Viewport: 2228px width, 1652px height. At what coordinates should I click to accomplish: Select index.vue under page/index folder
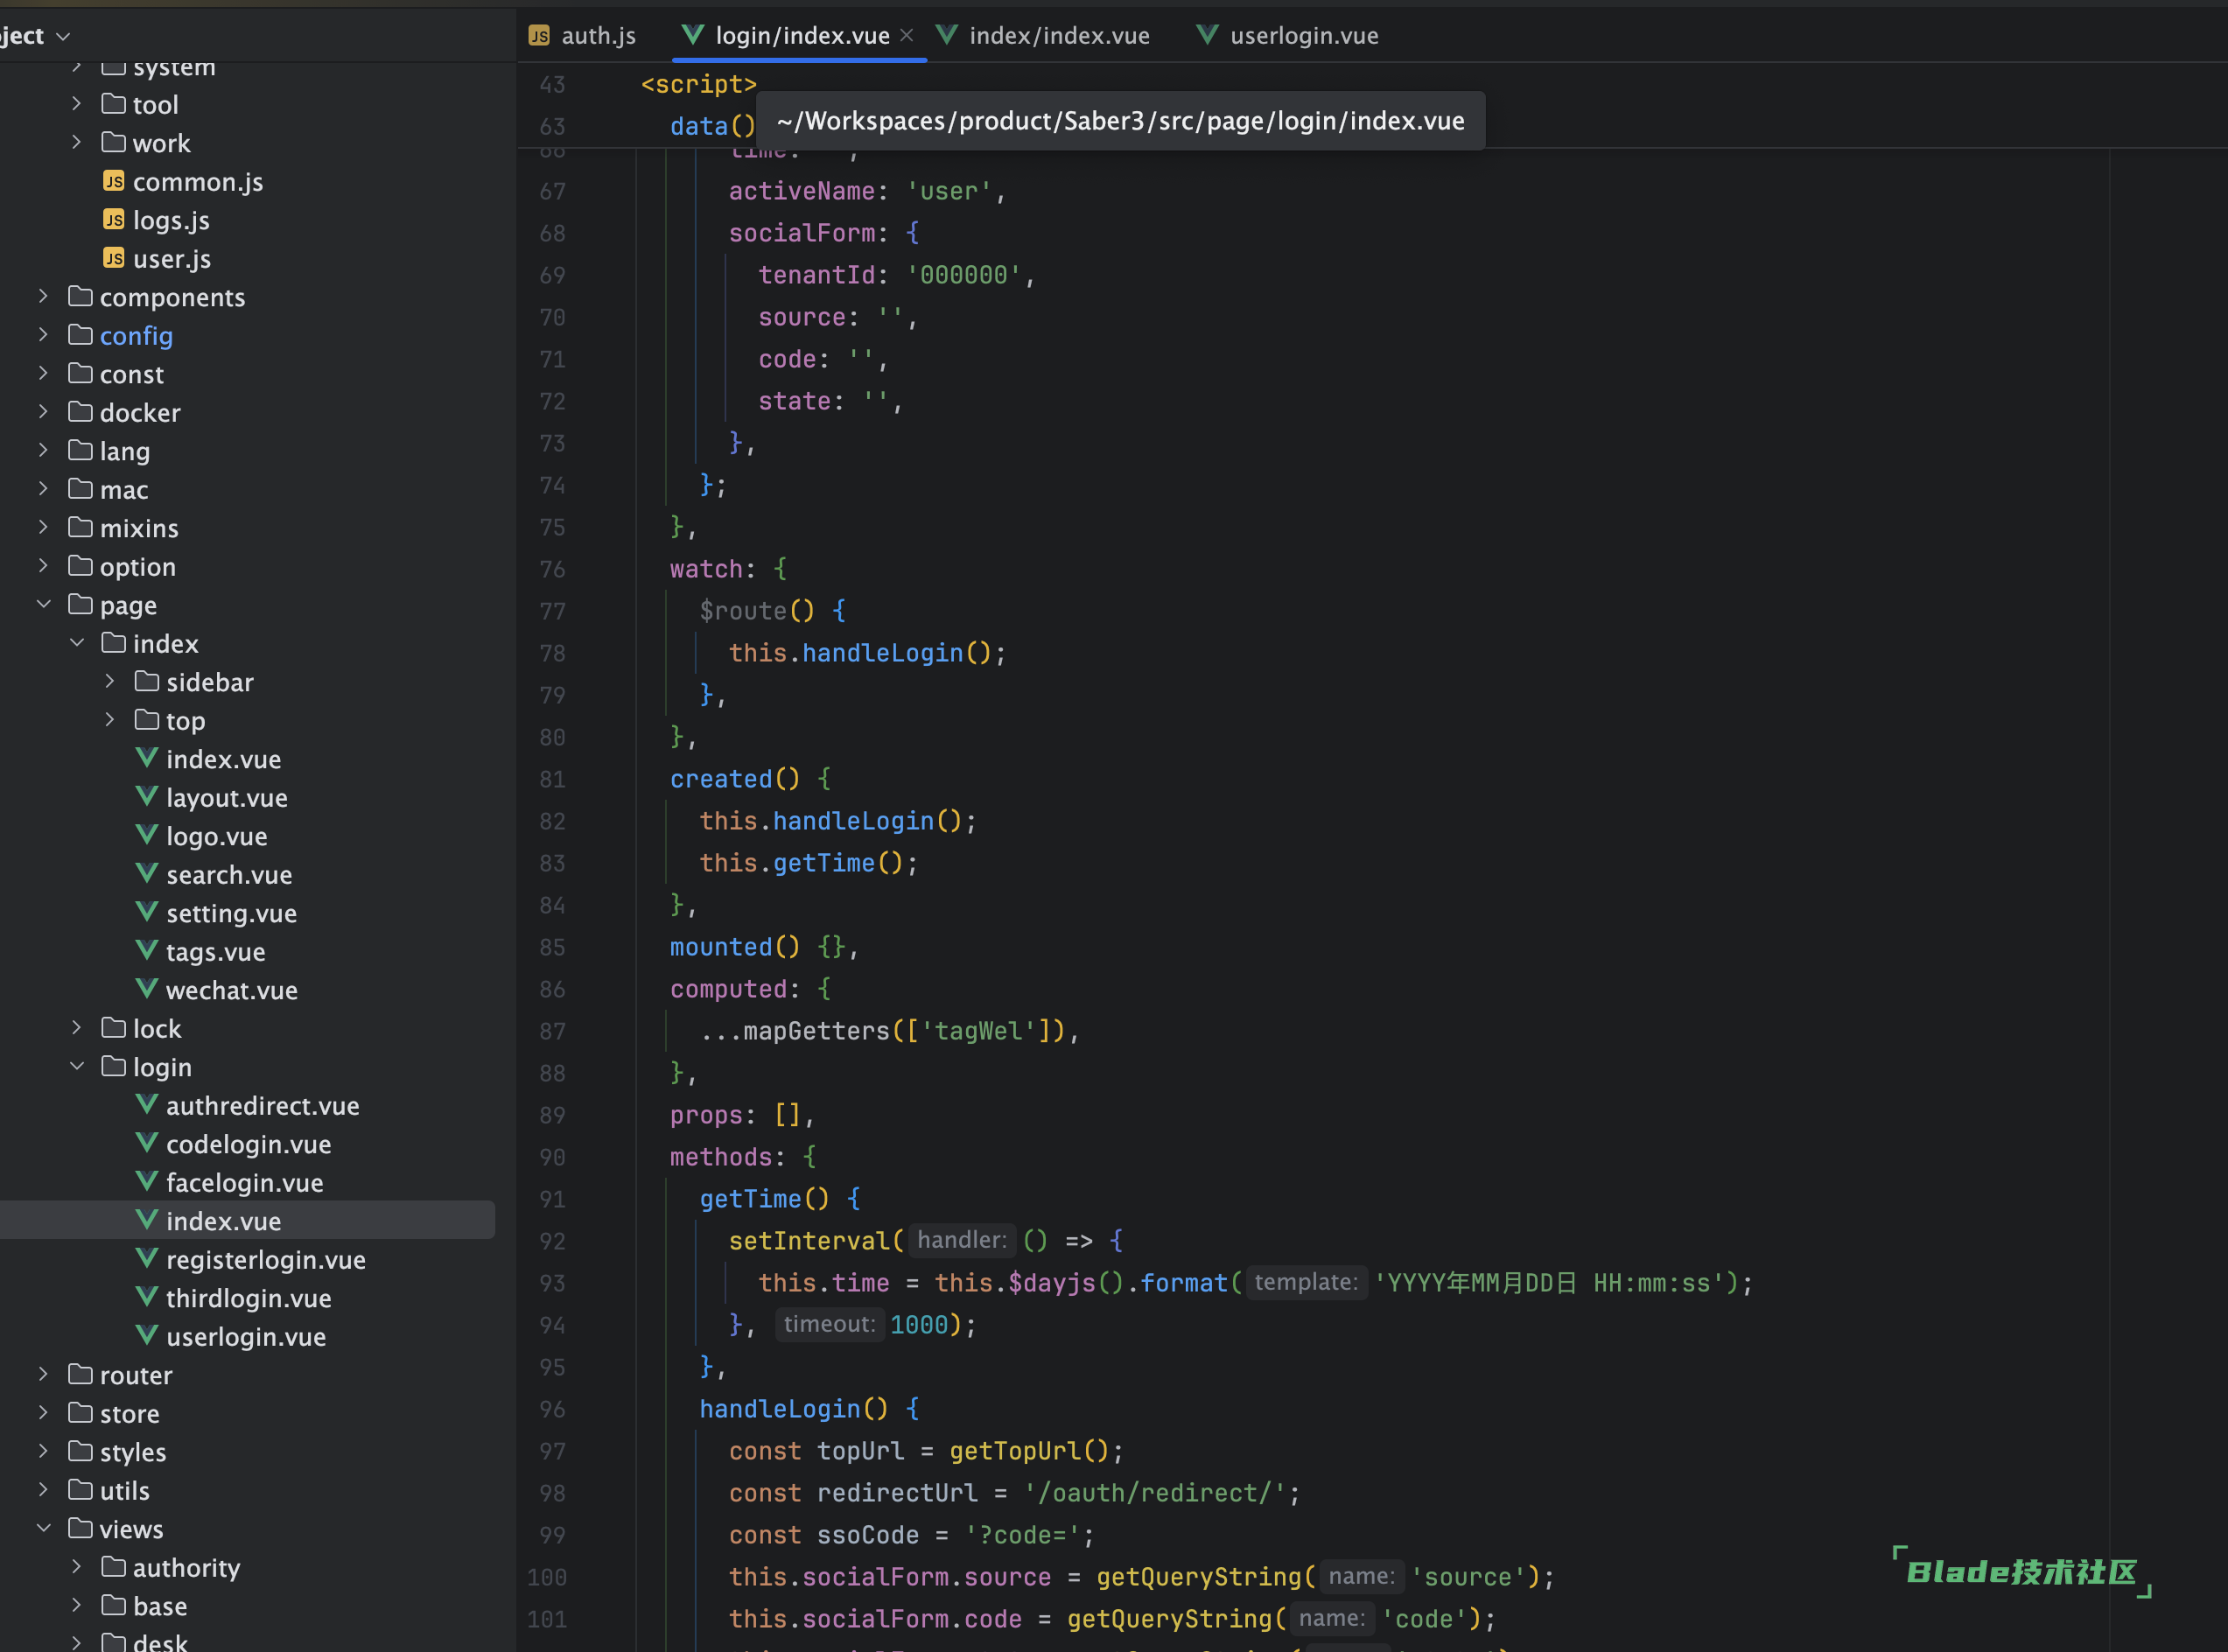coord(223,759)
